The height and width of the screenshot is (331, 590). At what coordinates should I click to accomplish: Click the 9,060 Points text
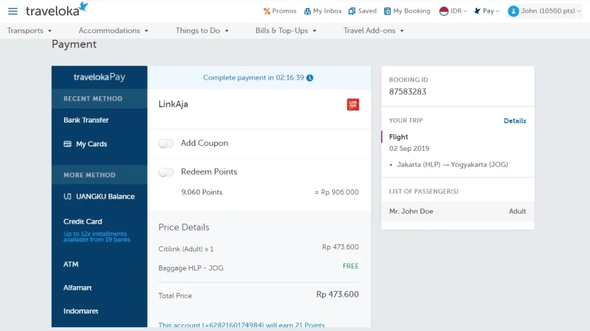202,192
